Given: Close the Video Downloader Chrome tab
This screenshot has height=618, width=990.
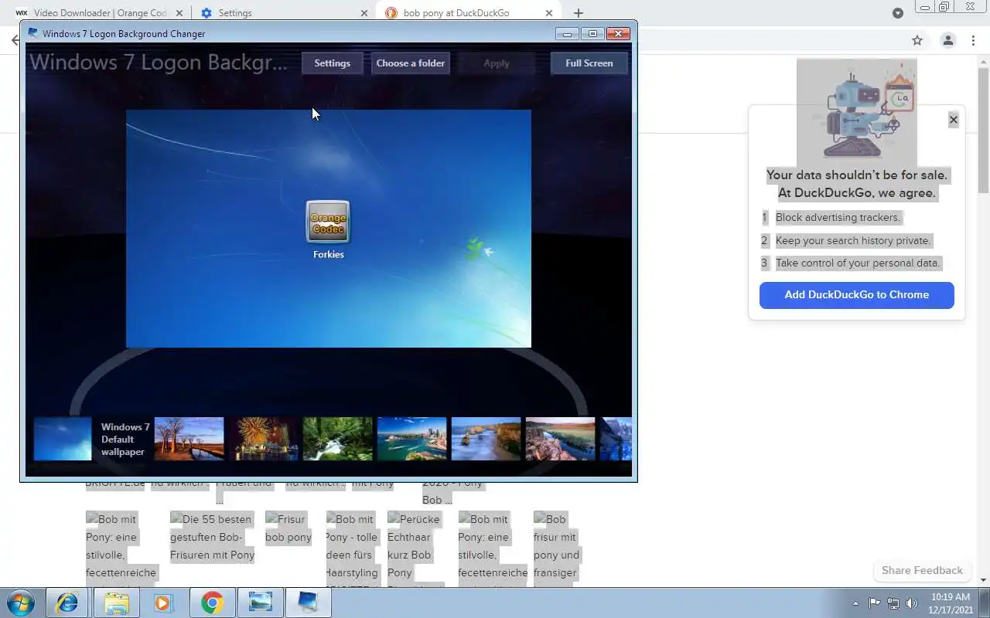Looking at the screenshot, I should 180,13.
